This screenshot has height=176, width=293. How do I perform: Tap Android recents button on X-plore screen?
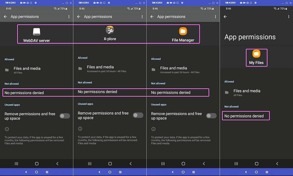tap(90, 163)
